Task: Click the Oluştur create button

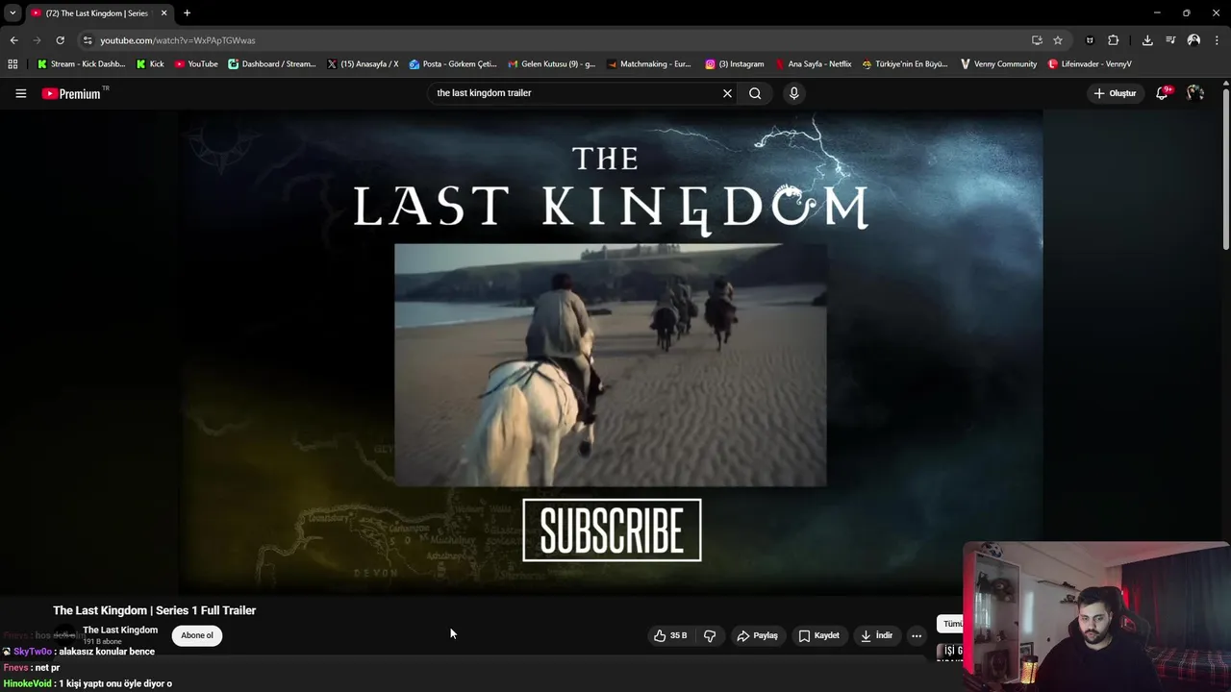Action: coord(1115,93)
